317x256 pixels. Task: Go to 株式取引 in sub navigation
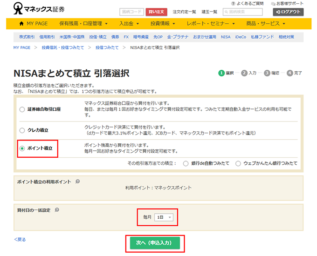pyautogui.click(x=27, y=37)
